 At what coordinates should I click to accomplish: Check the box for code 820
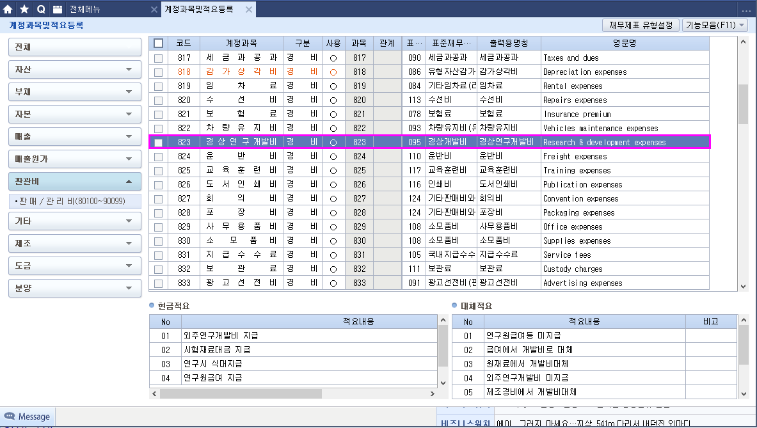click(x=158, y=100)
